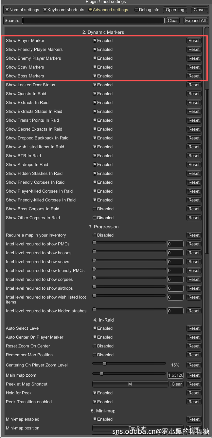Clear the search field
This screenshot has height=438, width=212.
(x=173, y=20)
